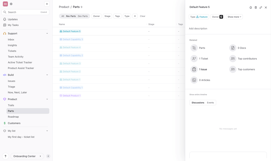Collapse the Support section chevron
271x161 pixels.
[x=47, y=33]
